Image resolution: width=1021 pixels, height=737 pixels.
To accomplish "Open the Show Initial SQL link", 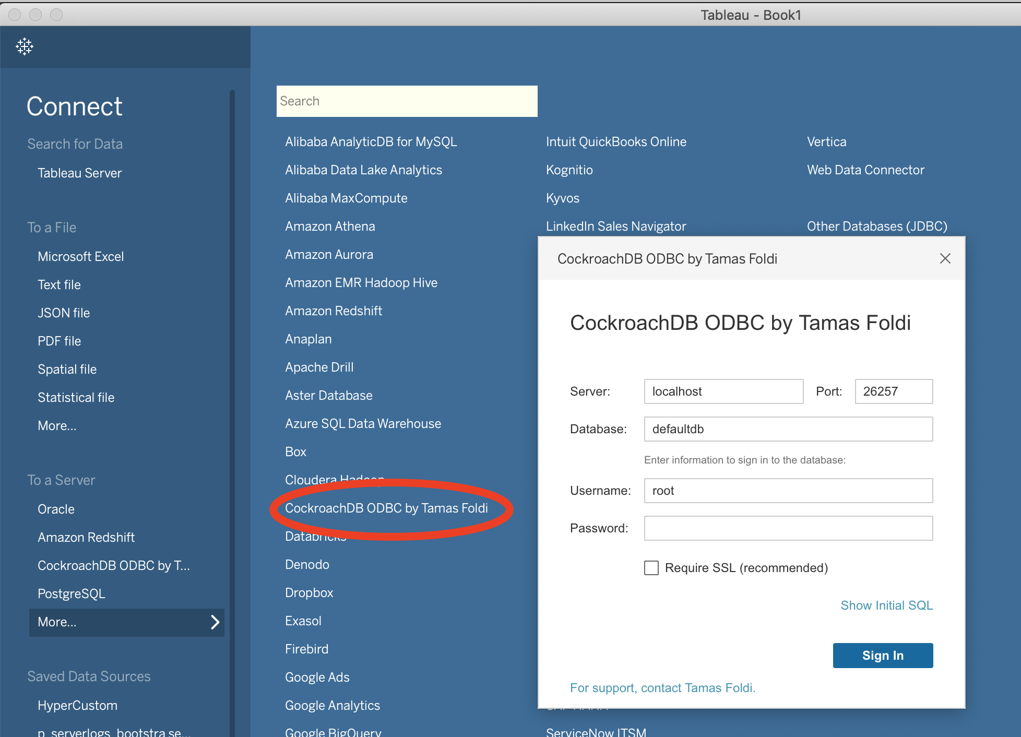I will tap(886, 605).
